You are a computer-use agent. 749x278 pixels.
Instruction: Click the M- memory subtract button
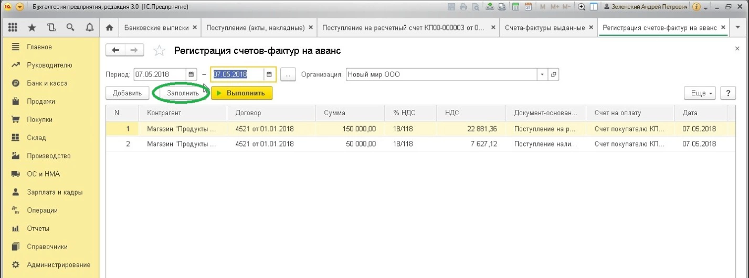pyautogui.click(x=566, y=7)
